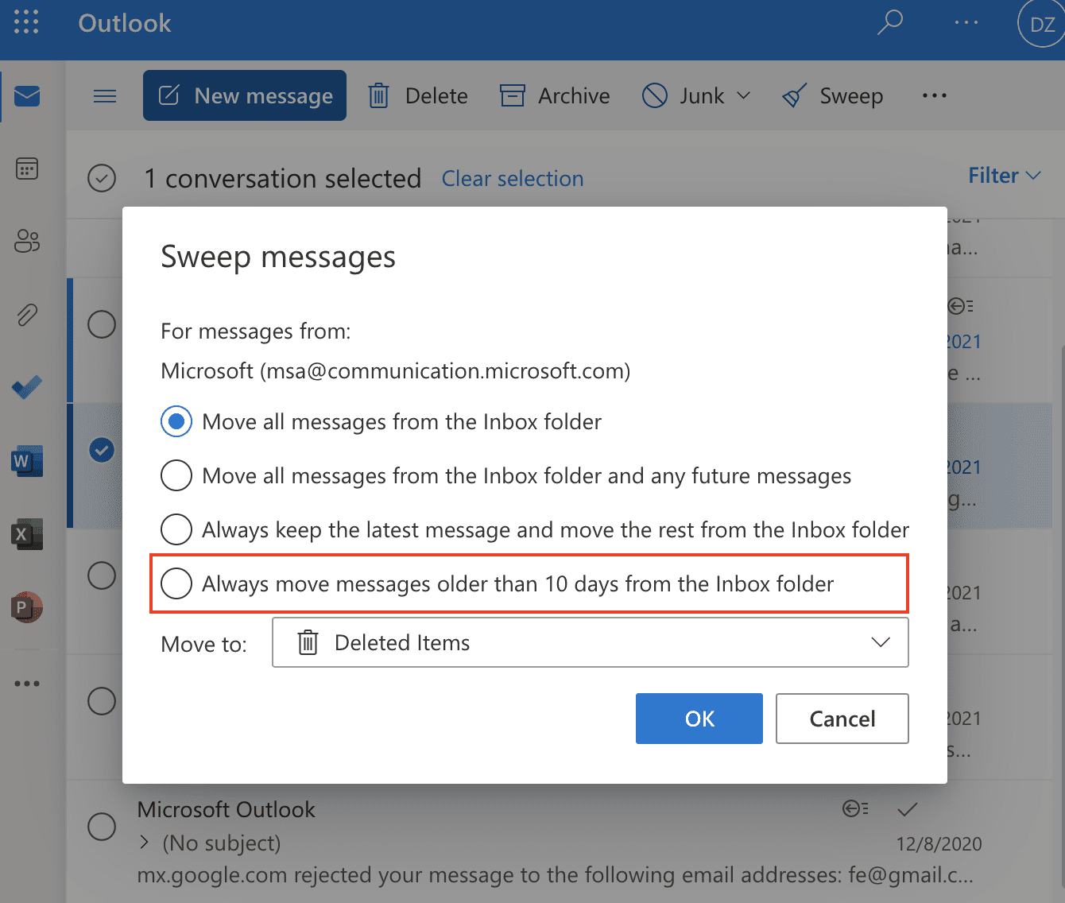
Task: Open the app launcher grid icon
Action: 26,22
